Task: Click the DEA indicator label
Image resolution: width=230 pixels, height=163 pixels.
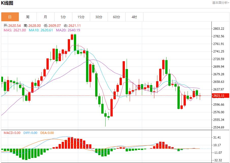Action: [47, 133]
